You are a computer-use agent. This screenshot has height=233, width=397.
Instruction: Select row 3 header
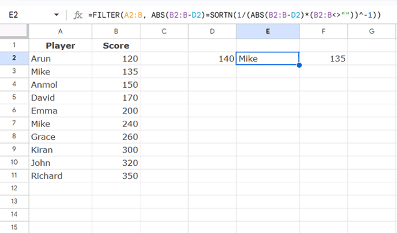(x=14, y=72)
